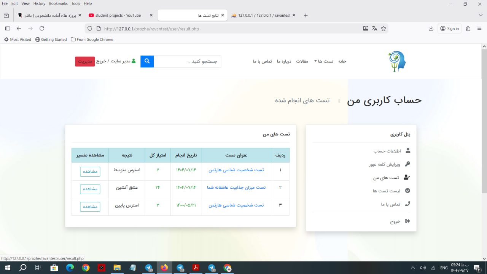Select ویرایش کلمه عبور in user panel
The height and width of the screenshot is (274, 487).
(384, 164)
